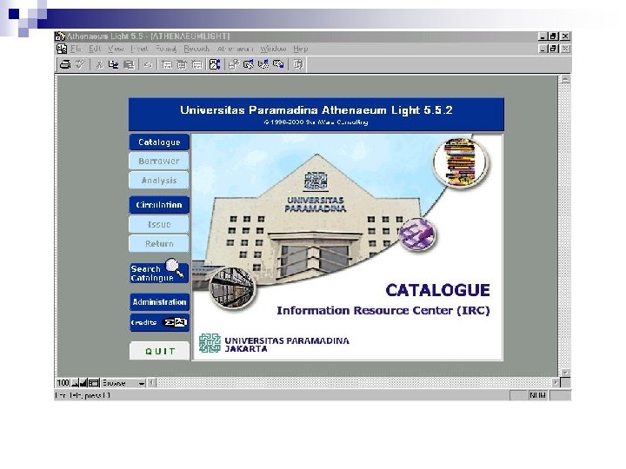Click the vertical scrollbar down arrow
Screen dimensions: 626x469
pyautogui.click(x=565, y=373)
